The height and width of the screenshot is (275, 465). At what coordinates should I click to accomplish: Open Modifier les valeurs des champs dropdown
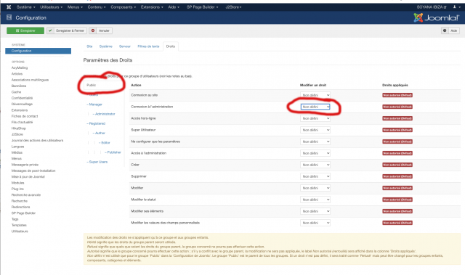315,223
